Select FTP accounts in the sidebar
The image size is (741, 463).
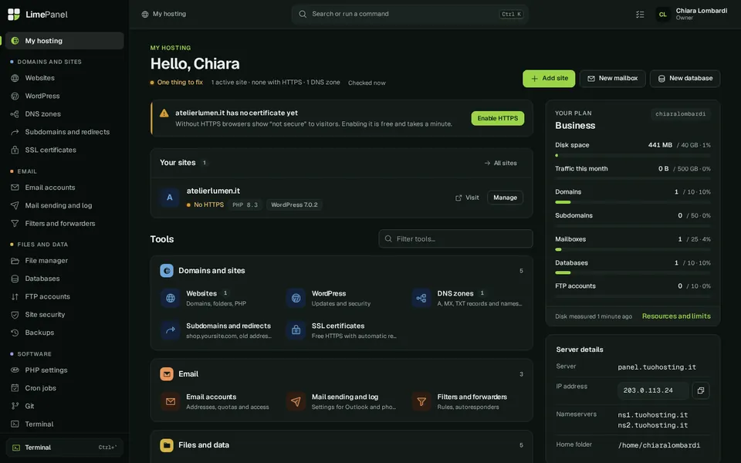pos(64,296)
